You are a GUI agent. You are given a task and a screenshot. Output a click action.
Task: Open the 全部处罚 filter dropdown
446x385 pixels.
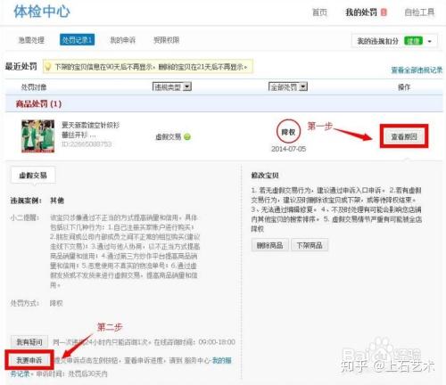288,86
